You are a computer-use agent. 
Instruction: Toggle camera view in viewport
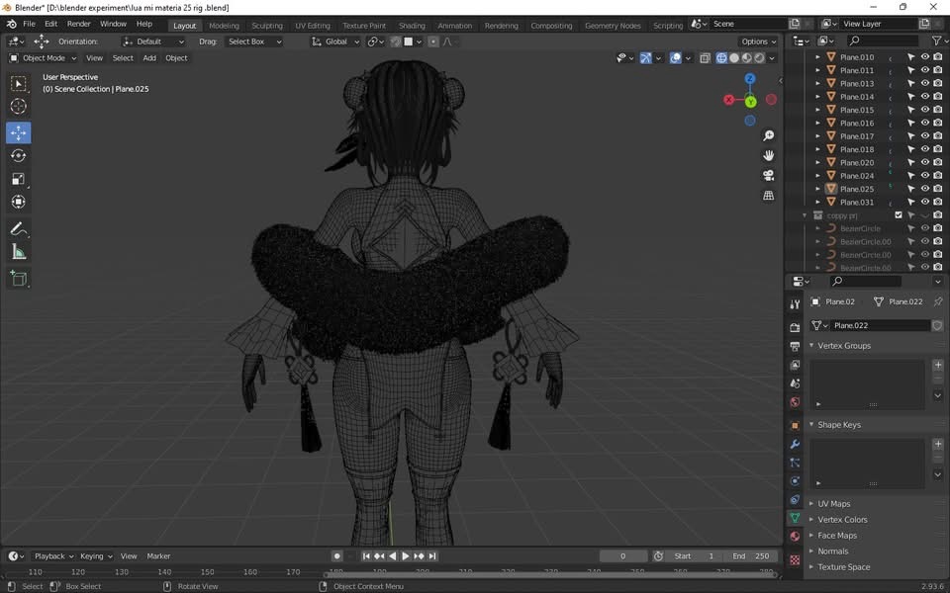[x=768, y=175]
